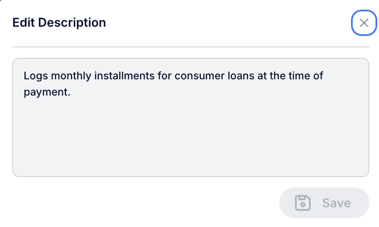Click the word 'monthly' in the text box
The width and height of the screenshot is (379, 227).
(71, 76)
